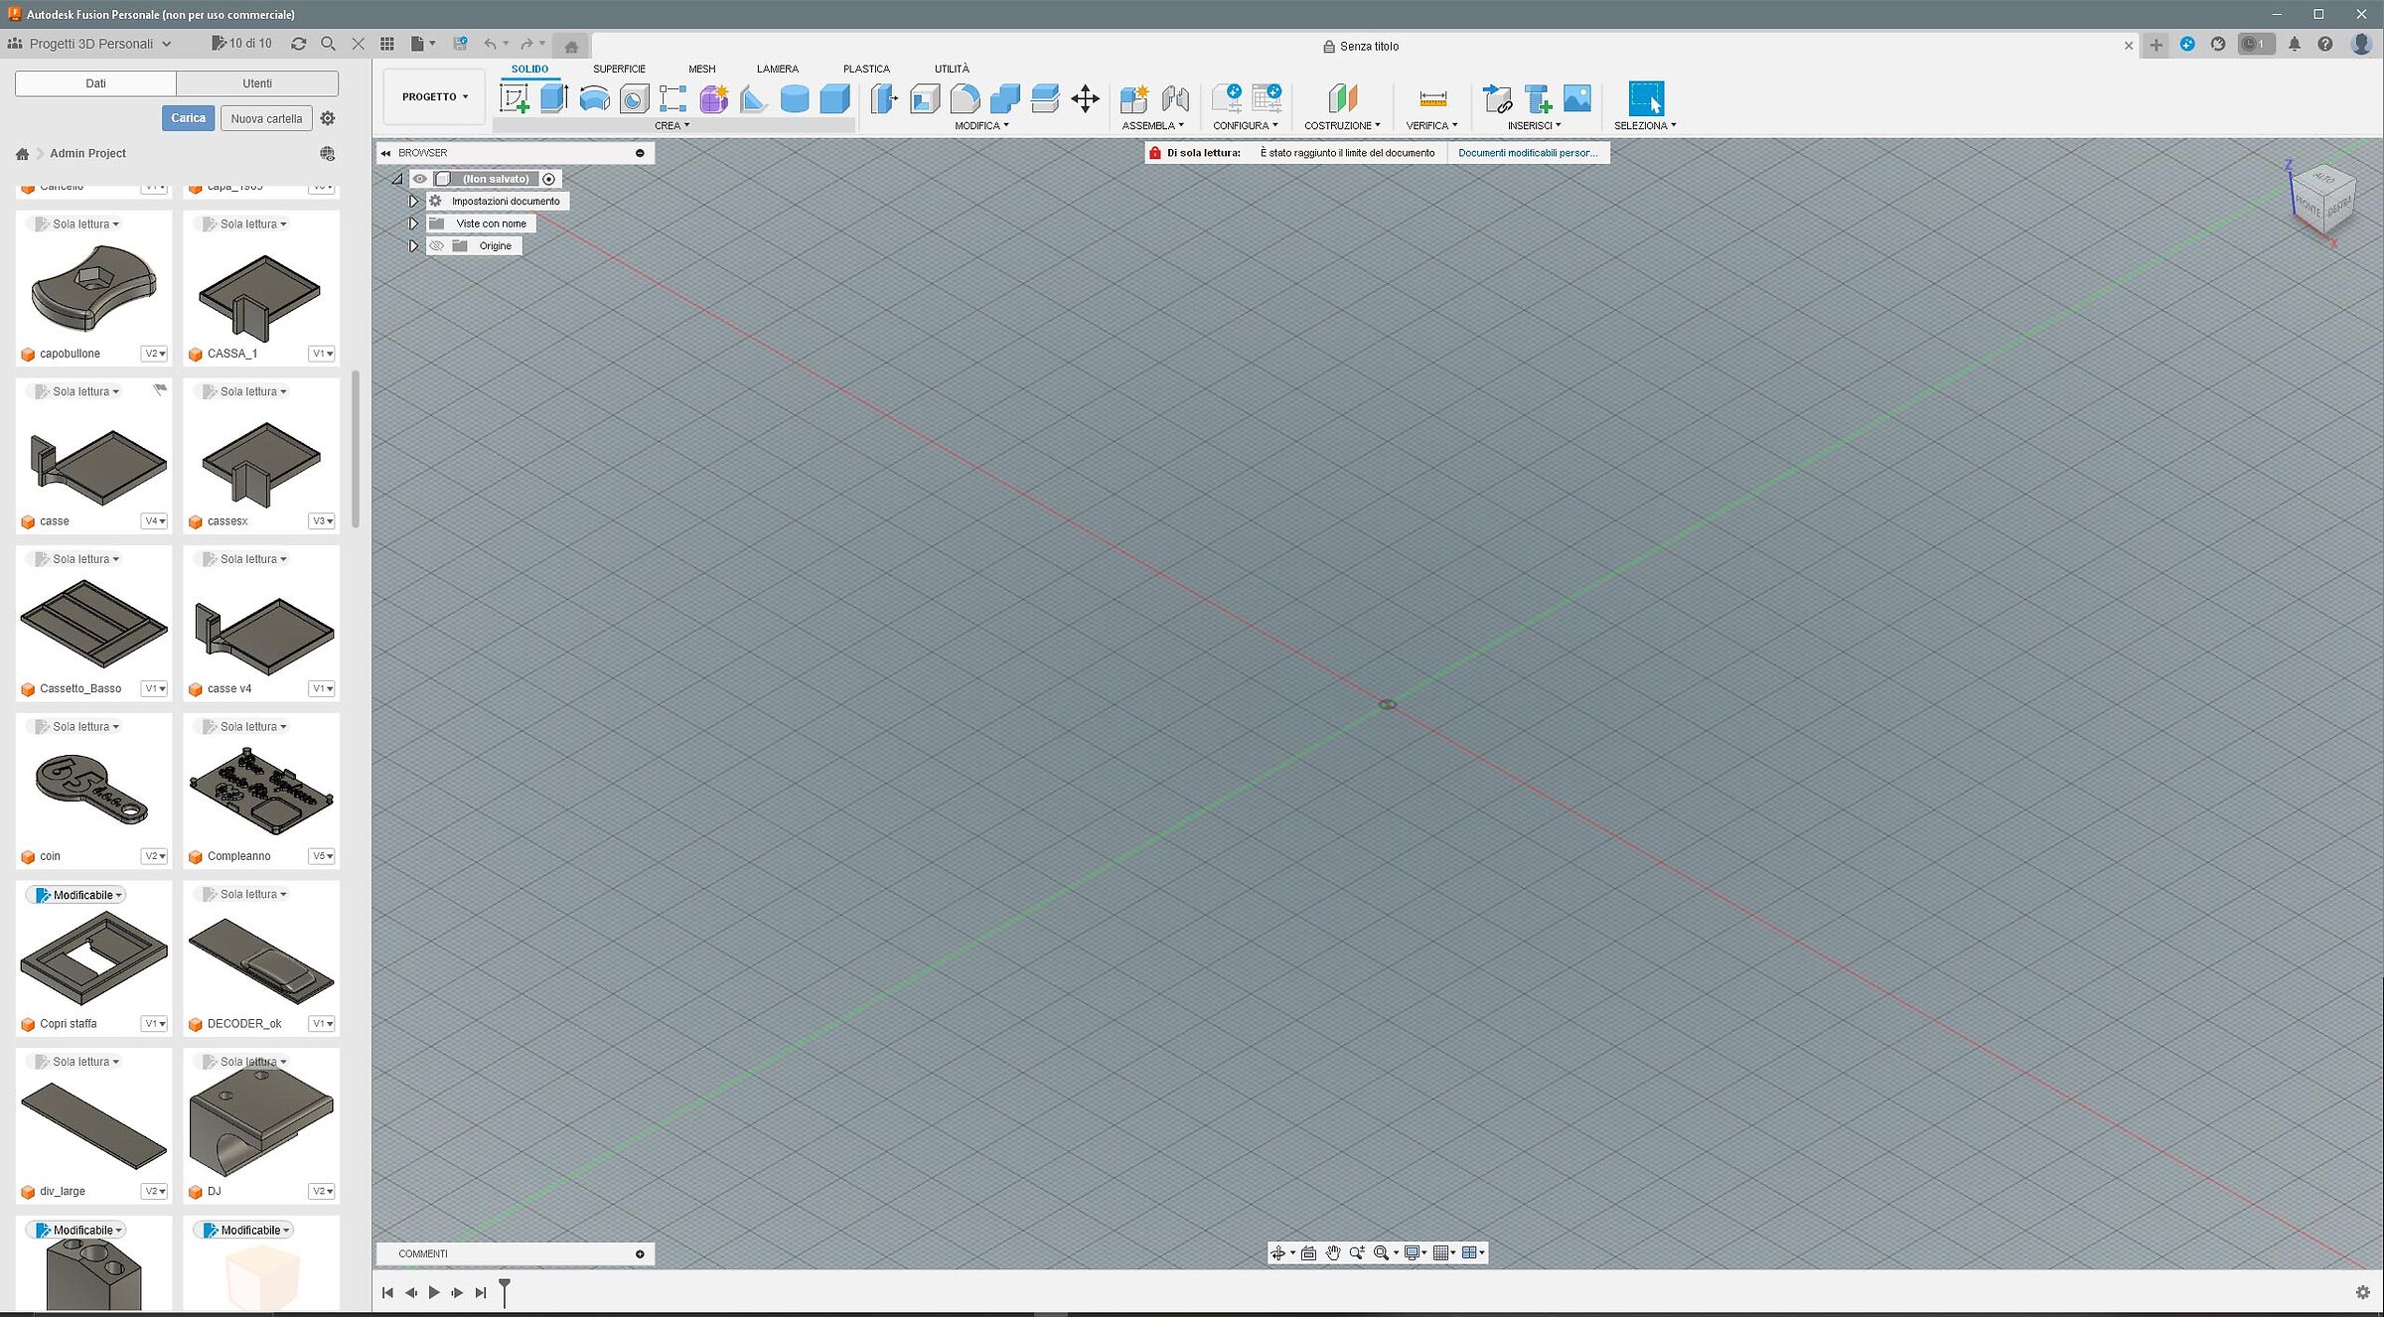This screenshot has height=1317, width=2384.
Task: Switch to the SUPERFICIE ribbon tab
Action: tap(619, 68)
